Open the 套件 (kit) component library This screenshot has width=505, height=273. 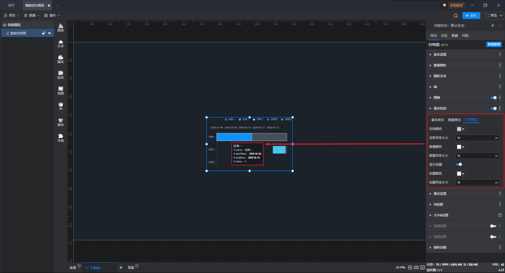pyautogui.click(x=60, y=122)
